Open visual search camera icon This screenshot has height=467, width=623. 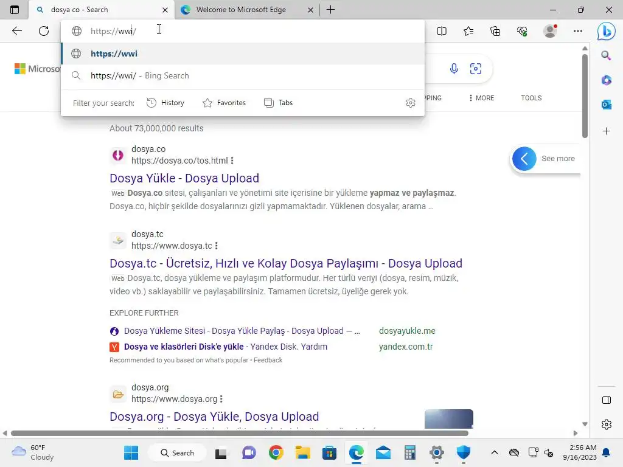pyautogui.click(x=476, y=69)
